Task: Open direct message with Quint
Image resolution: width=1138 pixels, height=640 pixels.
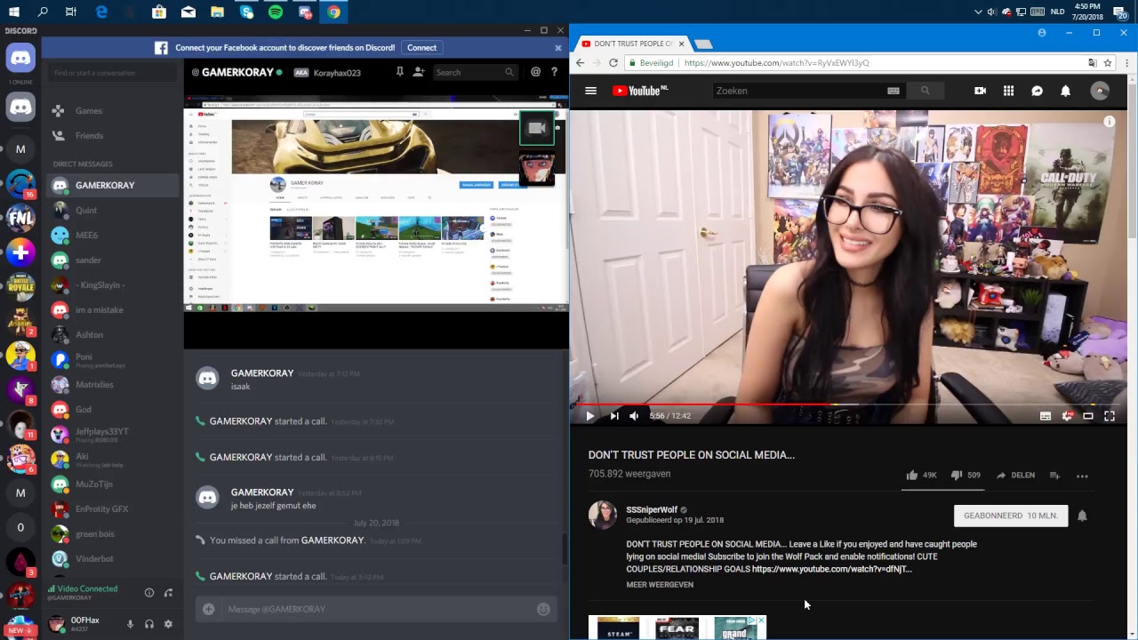Action: click(113, 211)
